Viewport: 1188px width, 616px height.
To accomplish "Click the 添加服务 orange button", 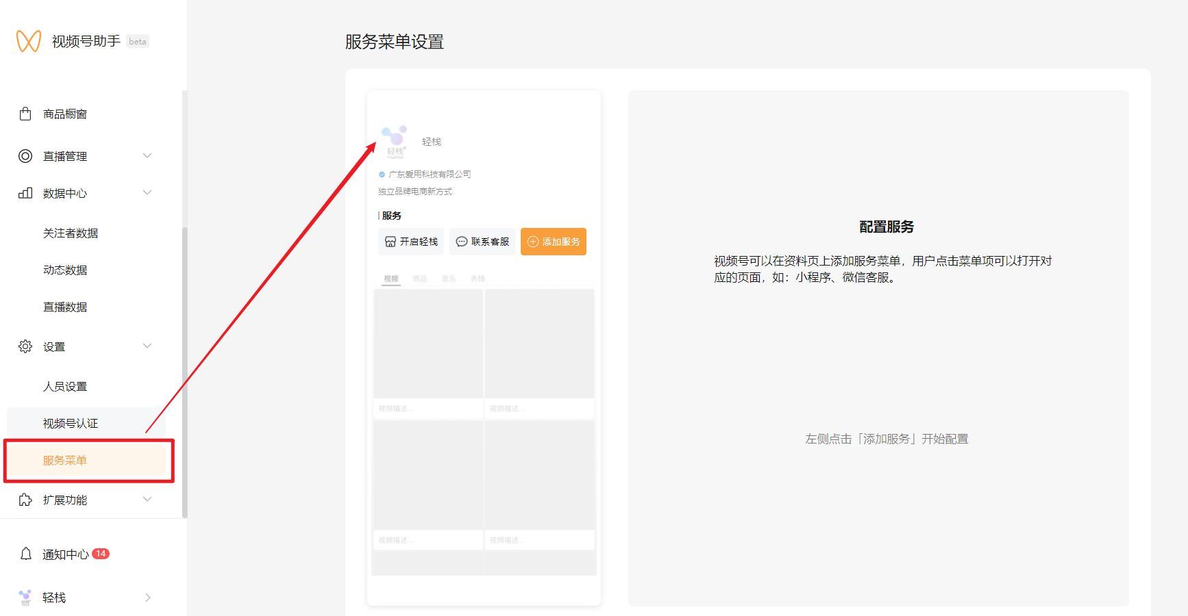I will 554,241.
